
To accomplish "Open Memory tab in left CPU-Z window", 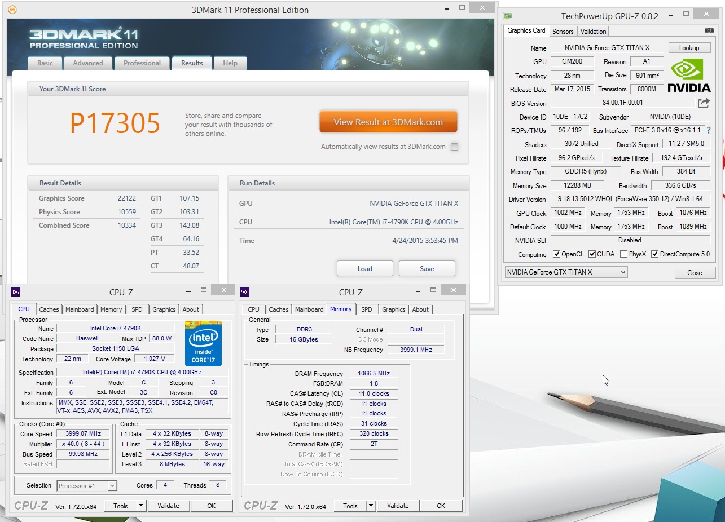I will click(x=111, y=309).
